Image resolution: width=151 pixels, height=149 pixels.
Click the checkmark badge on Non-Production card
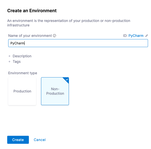pos(67,79)
